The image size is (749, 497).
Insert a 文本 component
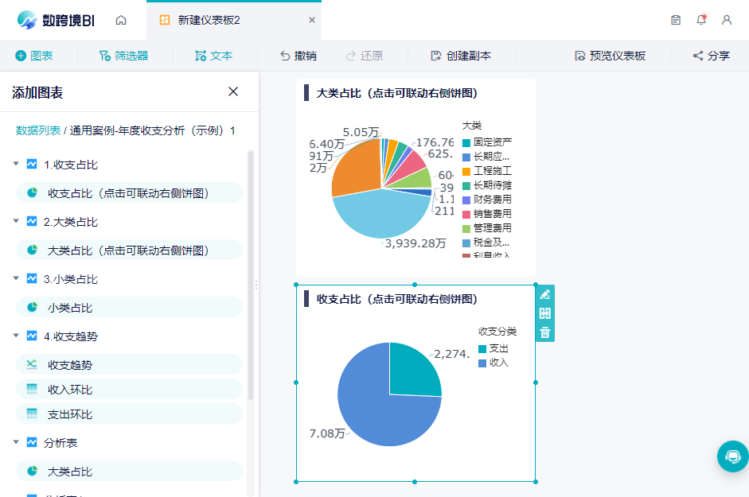(214, 56)
